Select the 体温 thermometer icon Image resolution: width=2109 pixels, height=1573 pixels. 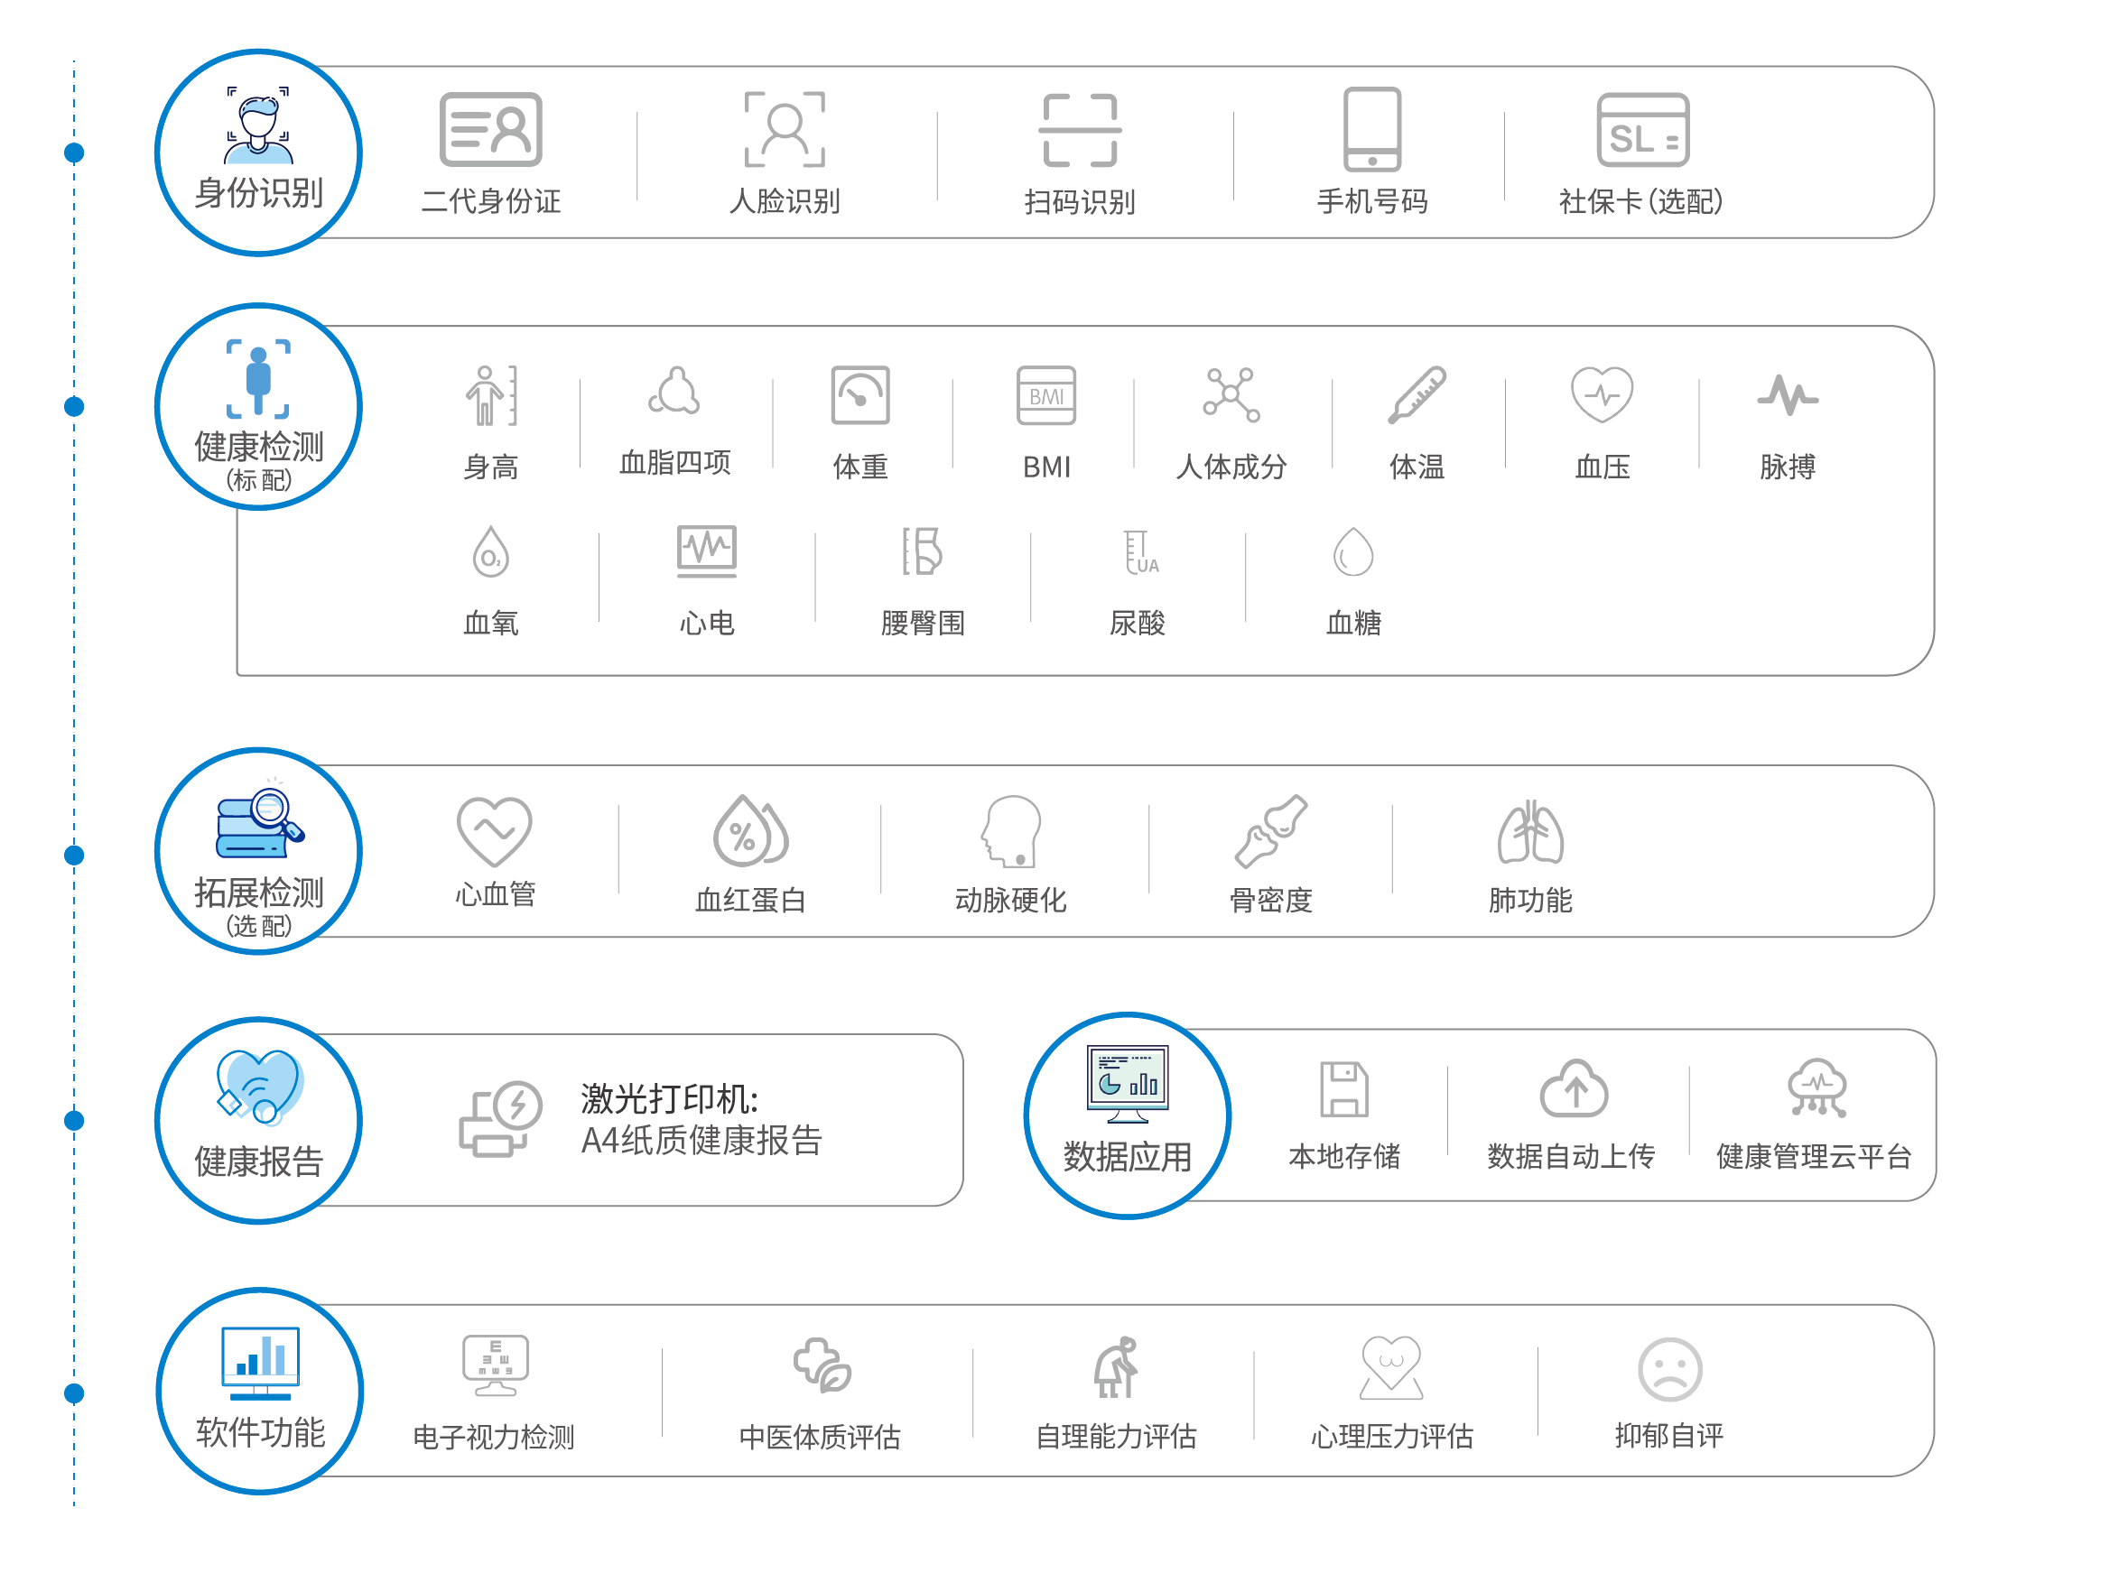[1416, 394]
